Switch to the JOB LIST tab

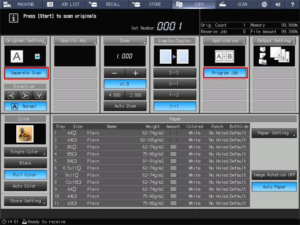(x=64, y=4)
